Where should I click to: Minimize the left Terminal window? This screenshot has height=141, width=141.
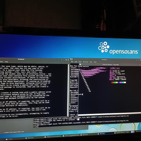pos(64,60)
